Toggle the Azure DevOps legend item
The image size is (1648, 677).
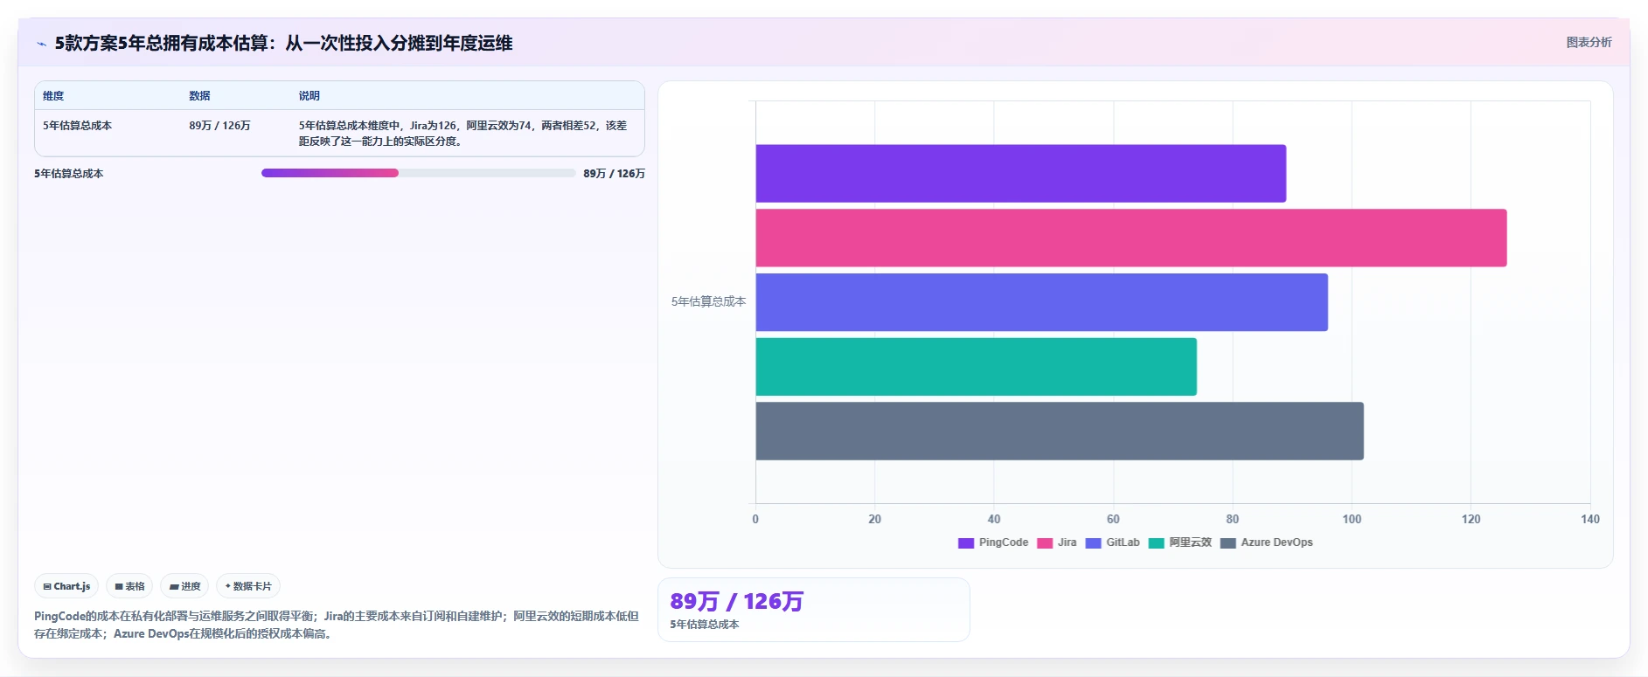(x=1266, y=542)
